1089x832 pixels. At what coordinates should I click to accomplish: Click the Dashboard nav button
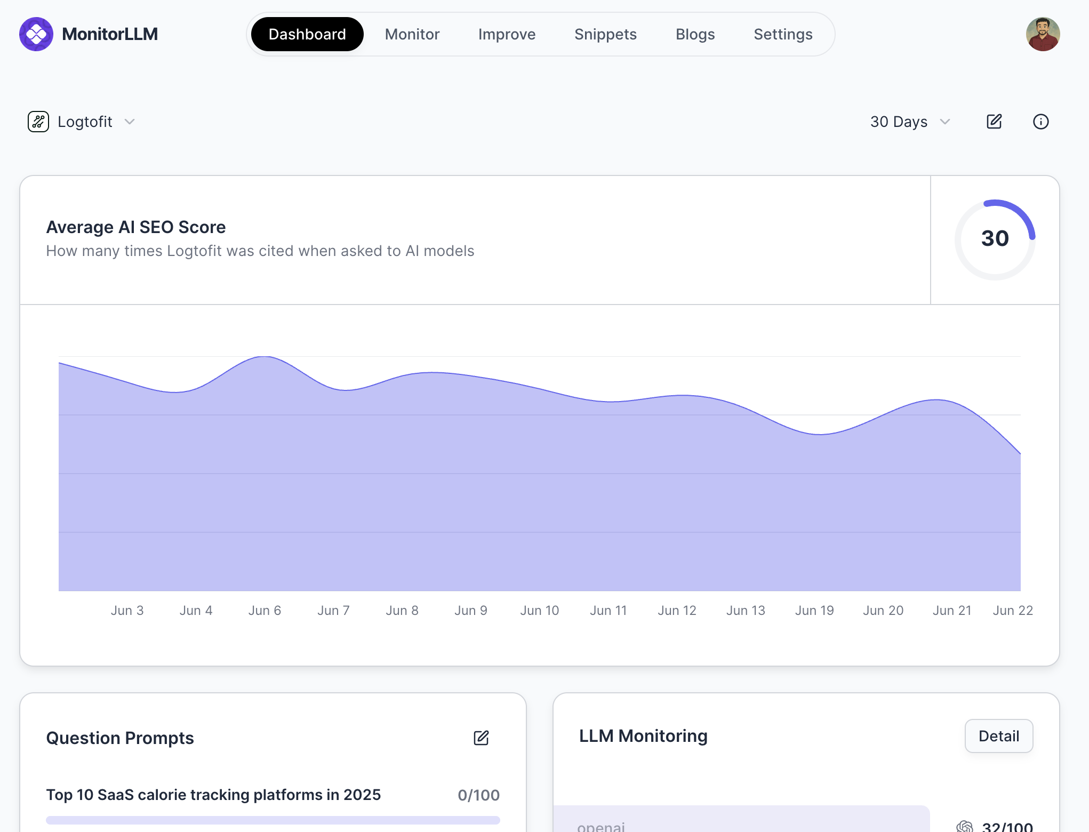(x=307, y=34)
